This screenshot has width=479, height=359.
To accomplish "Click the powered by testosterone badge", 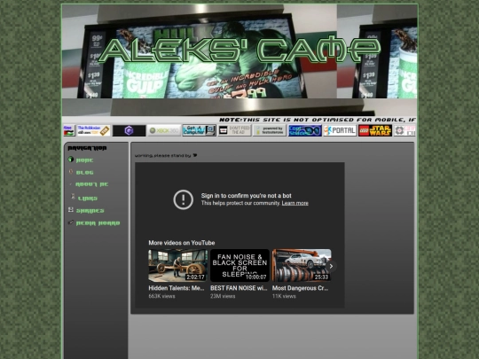I will [270, 130].
